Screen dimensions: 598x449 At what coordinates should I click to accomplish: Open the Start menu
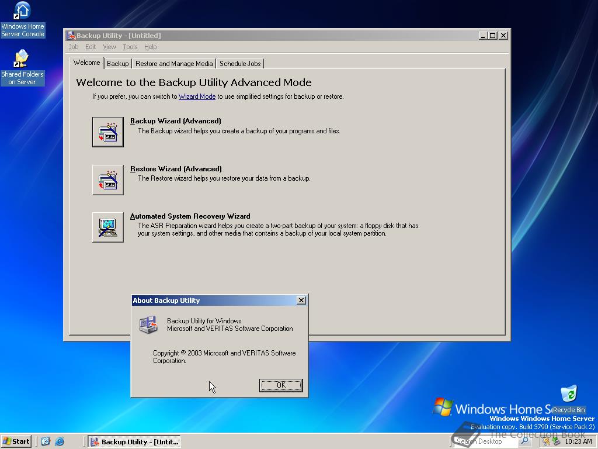16,441
